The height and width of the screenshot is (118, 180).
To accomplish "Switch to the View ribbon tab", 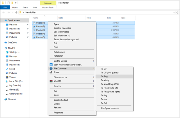I will (x=35, y=7).
